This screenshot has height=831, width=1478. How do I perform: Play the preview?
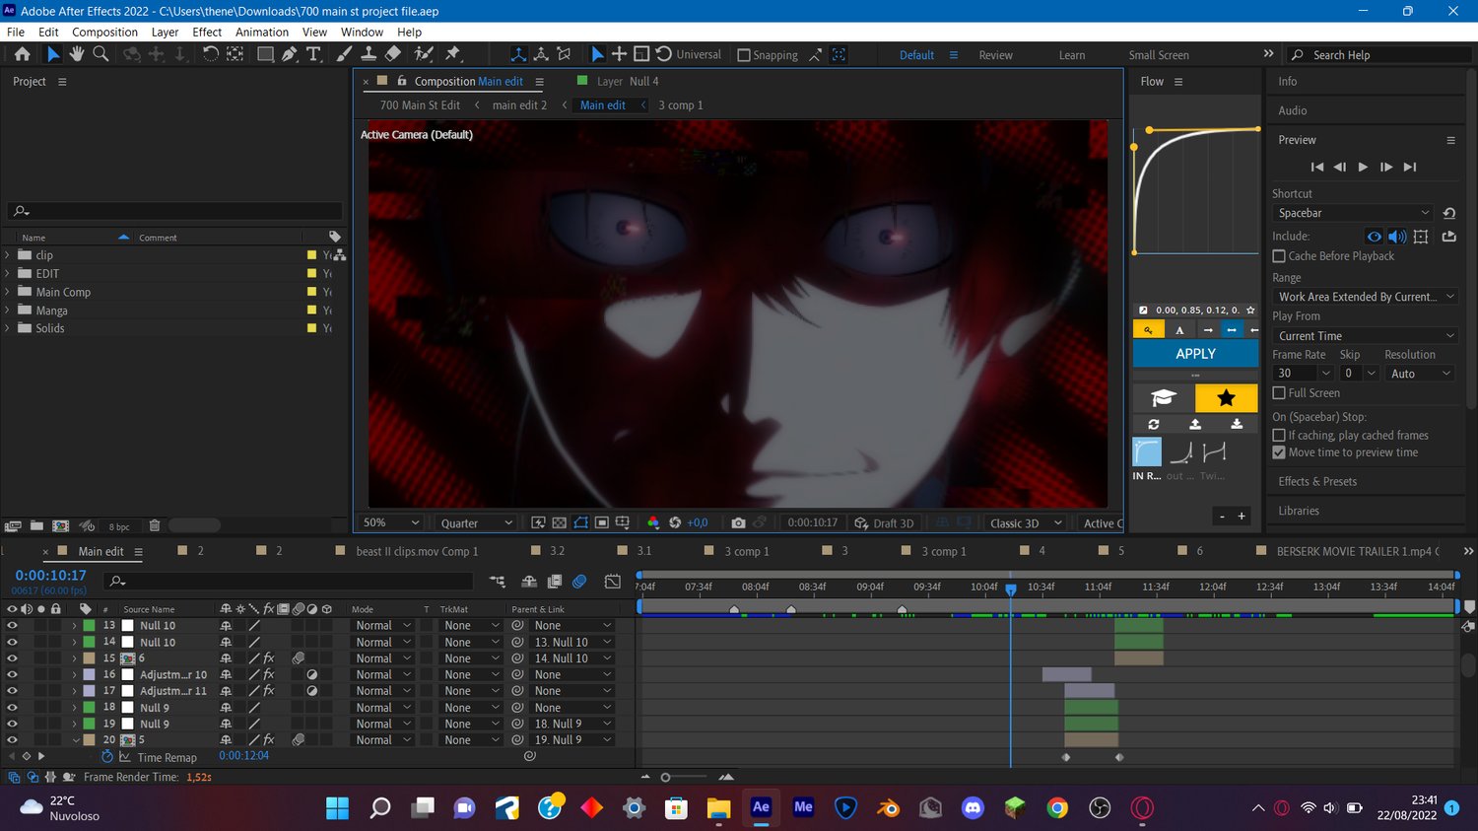tap(1363, 167)
